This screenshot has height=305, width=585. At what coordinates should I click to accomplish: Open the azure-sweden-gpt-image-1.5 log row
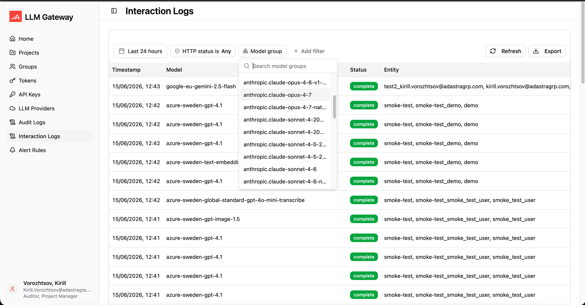tap(339, 219)
